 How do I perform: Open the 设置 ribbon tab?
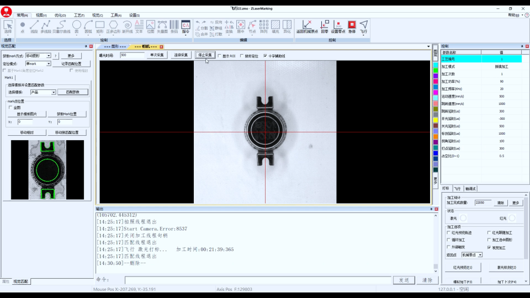[134, 15]
